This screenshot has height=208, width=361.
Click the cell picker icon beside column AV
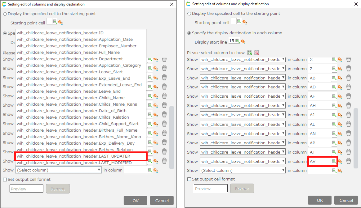pyautogui.click(x=334, y=161)
